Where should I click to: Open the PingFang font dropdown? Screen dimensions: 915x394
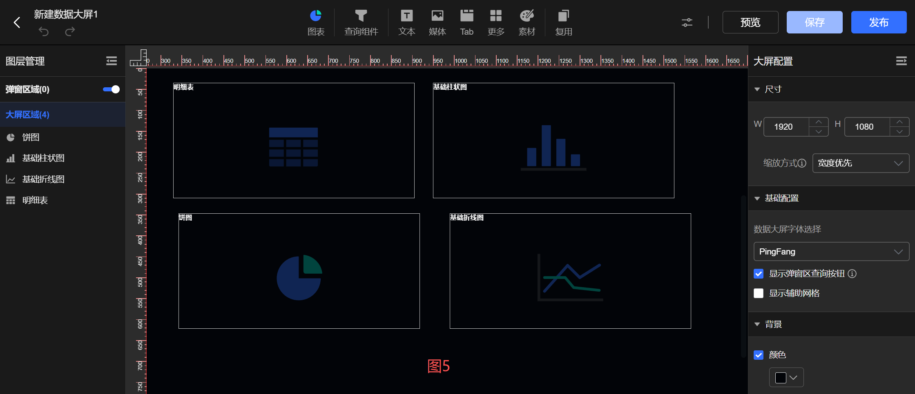click(x=831, y=252)
